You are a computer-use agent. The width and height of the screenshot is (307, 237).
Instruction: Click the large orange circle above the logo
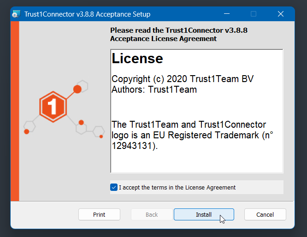click(x=77, y=89)
